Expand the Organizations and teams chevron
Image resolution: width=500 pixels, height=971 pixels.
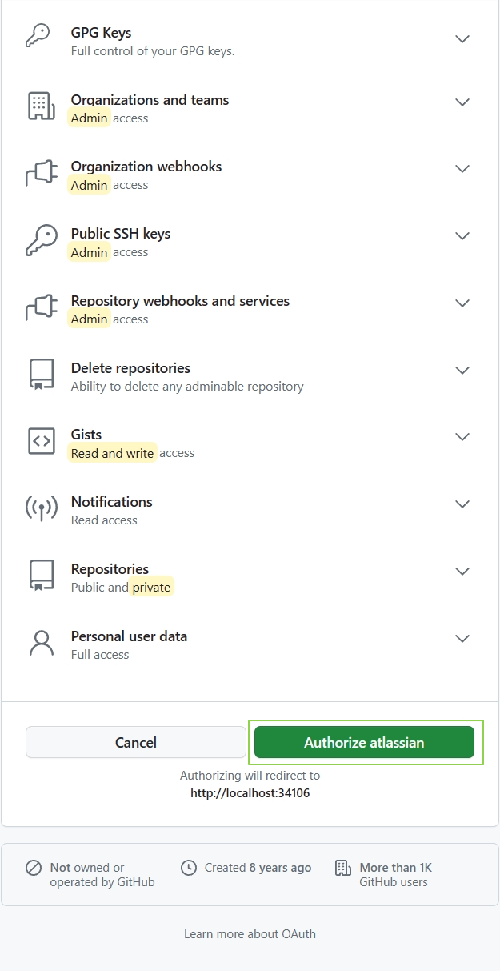coord(462,102)
